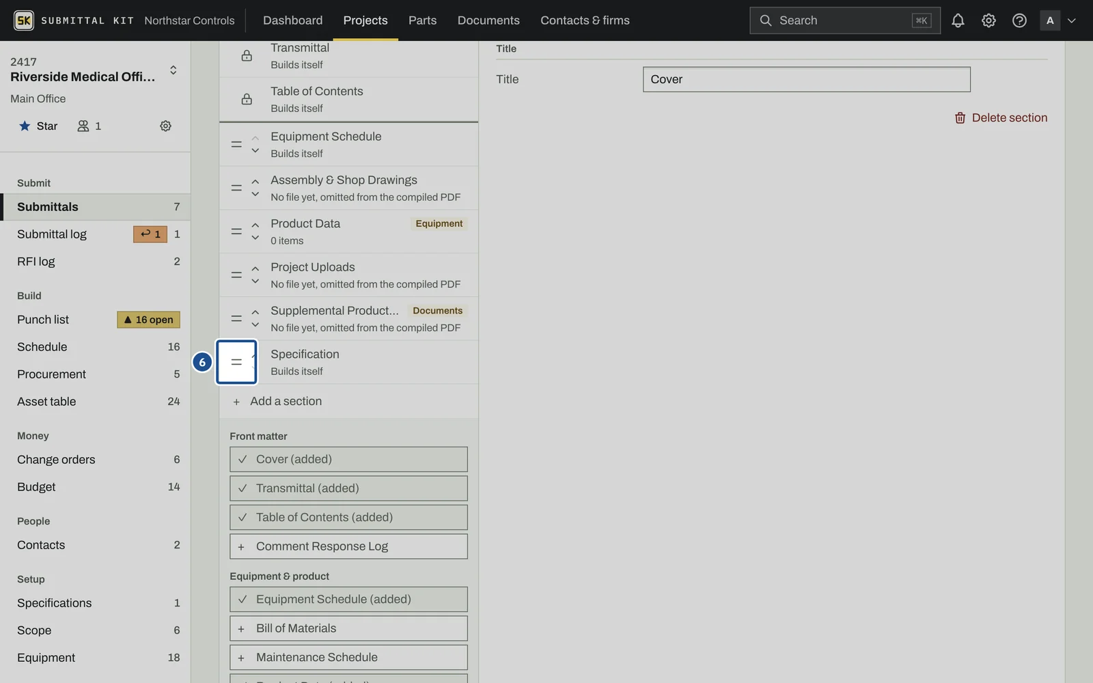Click into the Title input field
The image size is (1093, 683).
(806, 79)
